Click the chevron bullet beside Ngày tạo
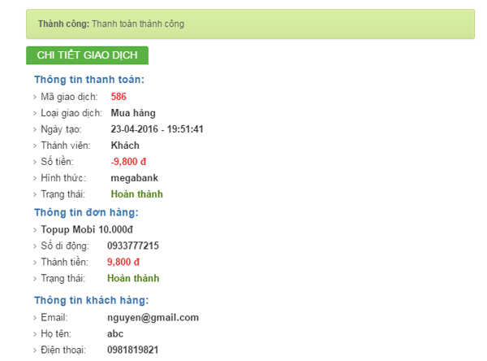The height and width of the screenshot is (361, 487). pos(35,129)
